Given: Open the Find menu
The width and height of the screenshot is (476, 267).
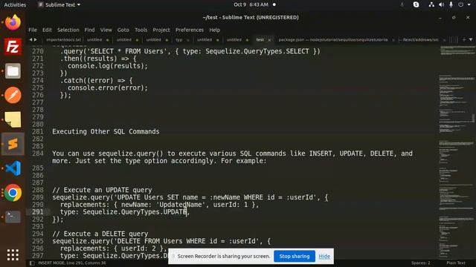Looking at the screenshot, I should 89,30.
